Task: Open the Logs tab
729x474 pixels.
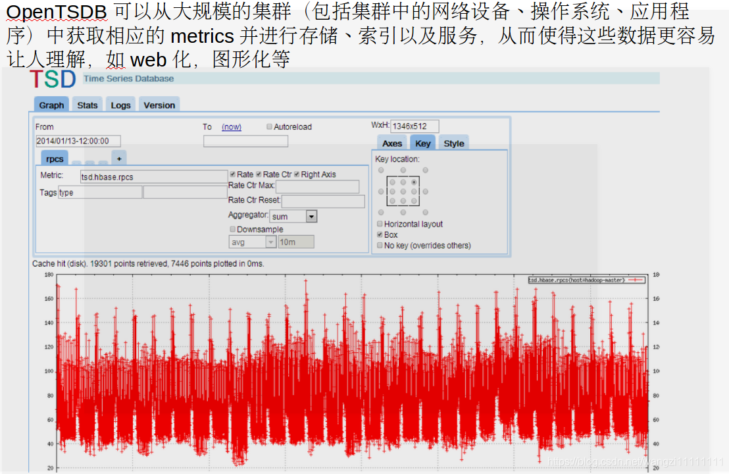Action: [x=120, y=105]
